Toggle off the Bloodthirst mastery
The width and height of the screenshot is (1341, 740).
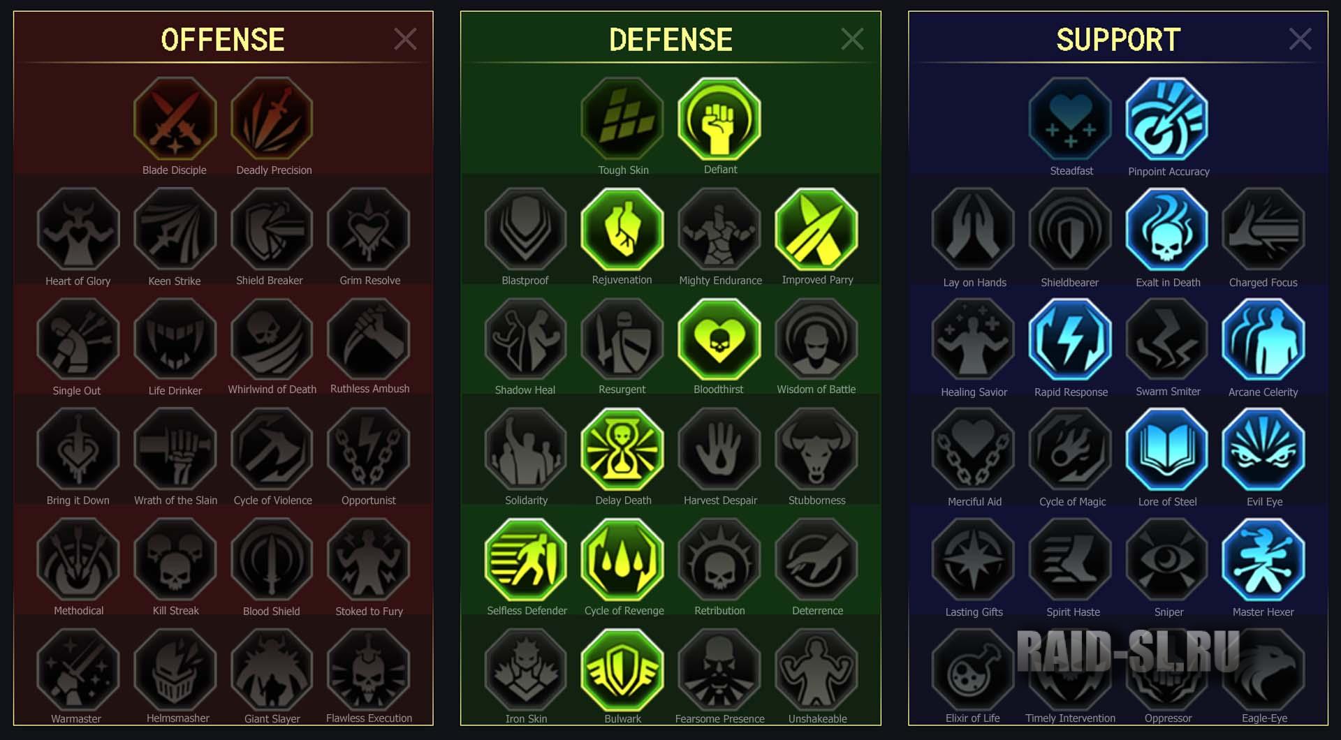pyautogui.click(x=719, y=339)
